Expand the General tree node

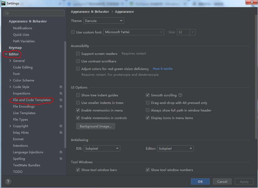(x=10, y=61)
